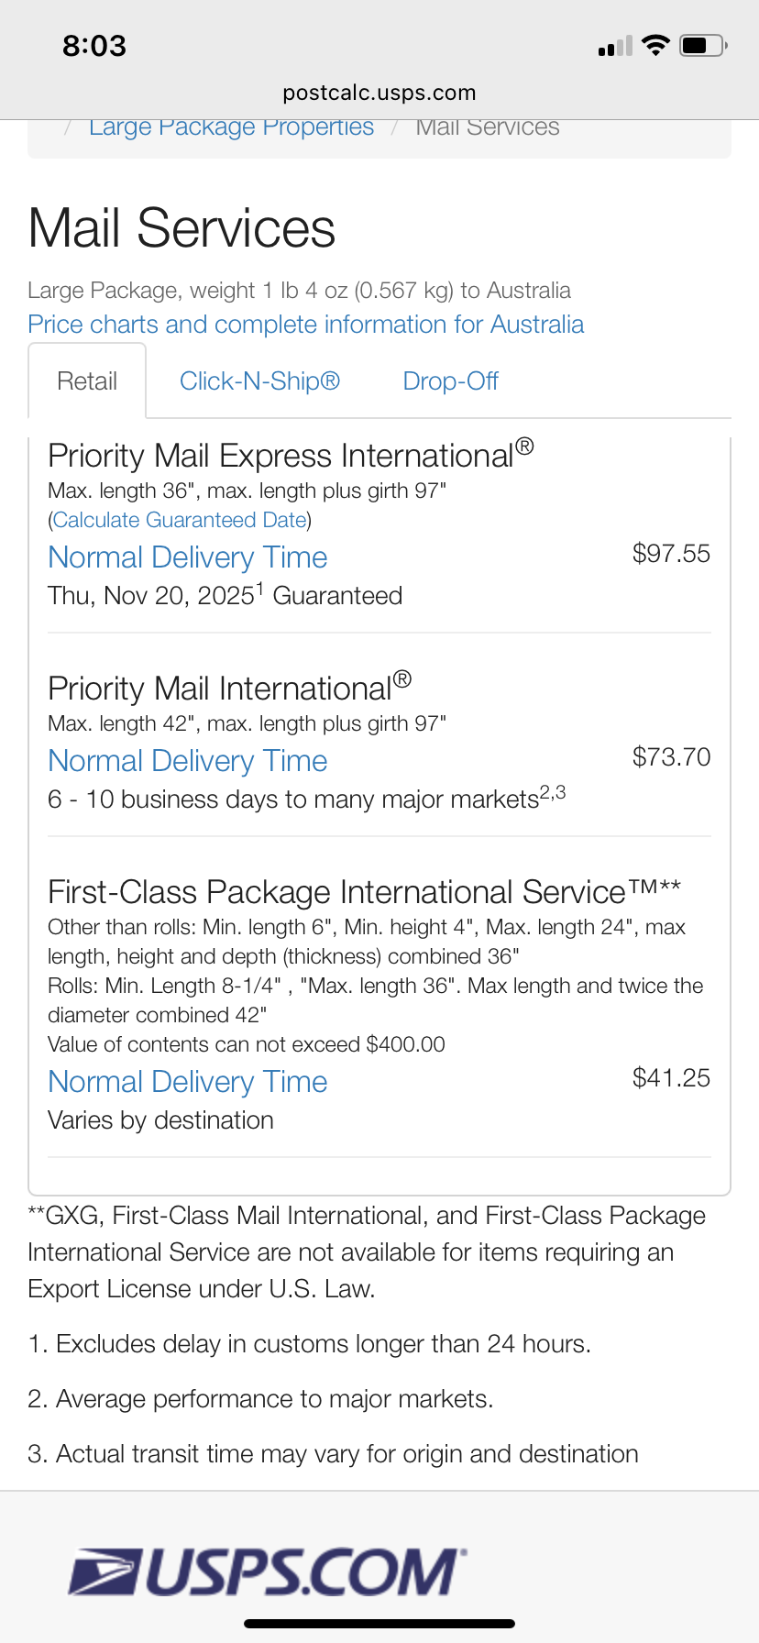The width and height of the screenshot is (759, 1643).
Task: Tap the $41.25 First-Class price
Action: (671, 1078)
